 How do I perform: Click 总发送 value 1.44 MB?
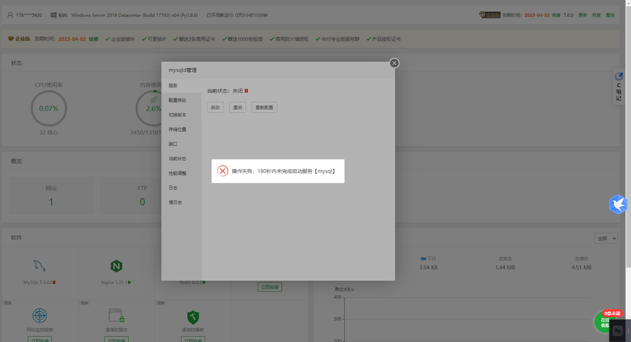(505, 268)
